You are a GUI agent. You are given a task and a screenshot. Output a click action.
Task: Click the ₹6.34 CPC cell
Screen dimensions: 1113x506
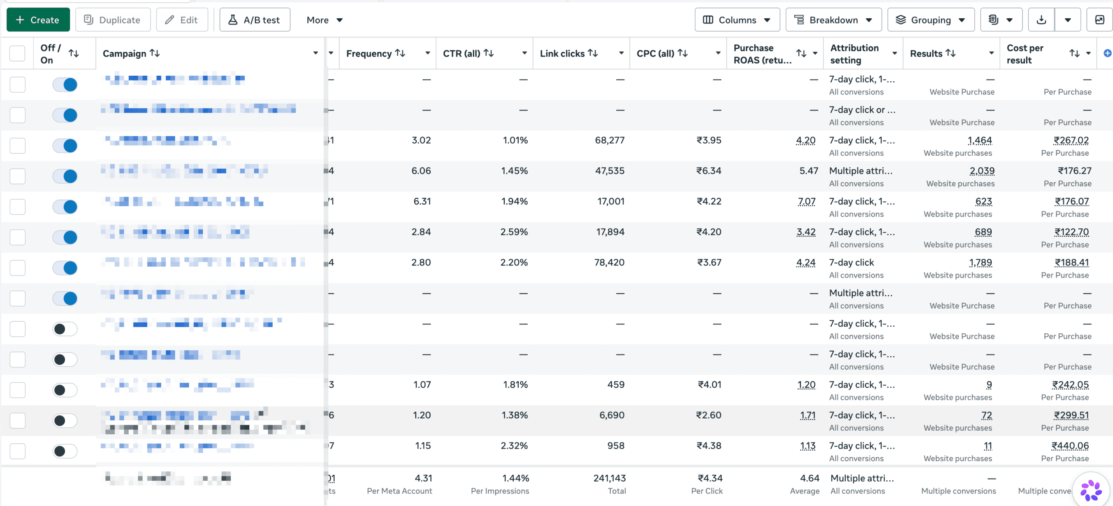[709, 171]
